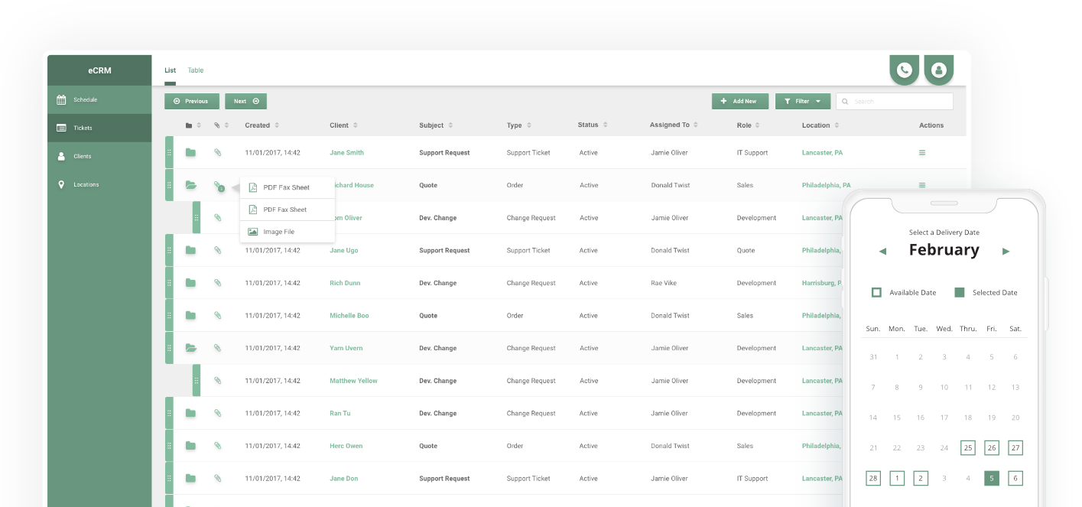Sort by the Subject column
Image resolution: width=1082 pixels, height=507 pixels.
pyautogui.click(x=436, y=125)
